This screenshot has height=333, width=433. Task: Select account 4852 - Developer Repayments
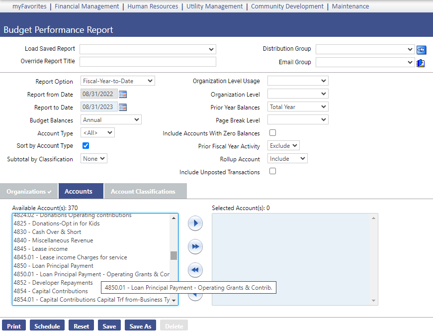tap(57, 283)
